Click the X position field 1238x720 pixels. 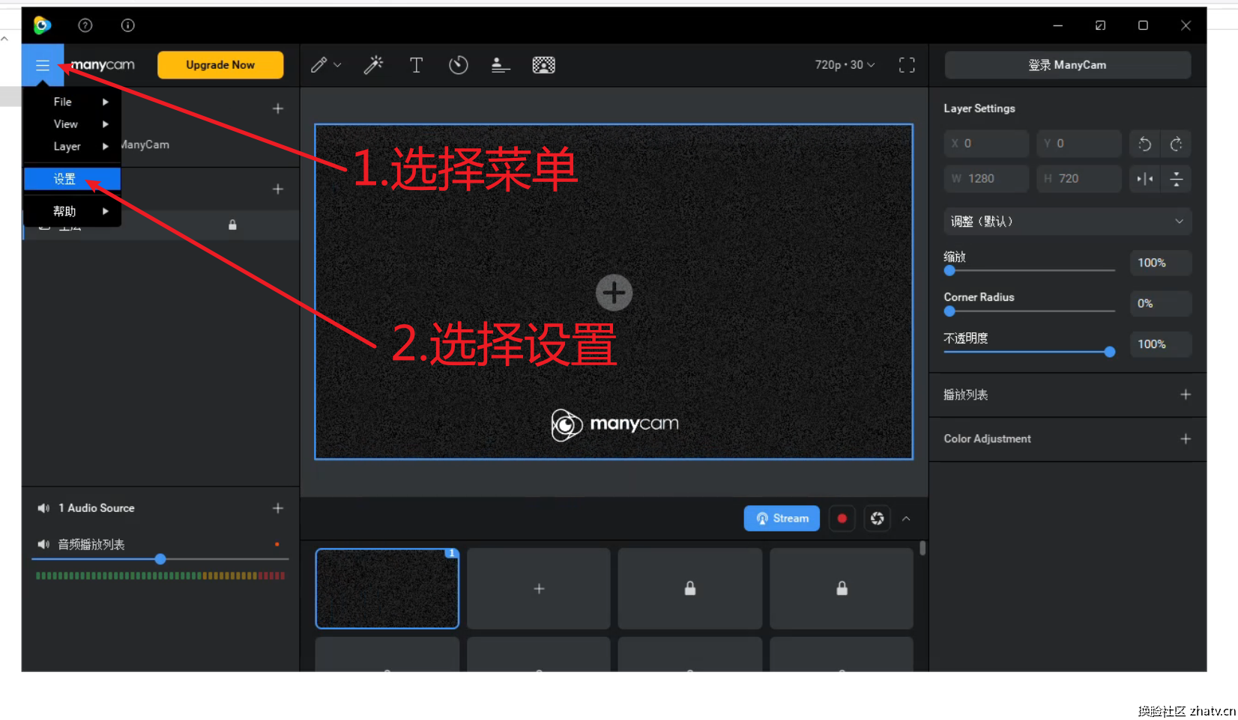click(986, 144)
